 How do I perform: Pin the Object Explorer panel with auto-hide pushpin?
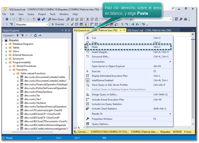pyautogui.click(x=66, y=31)
